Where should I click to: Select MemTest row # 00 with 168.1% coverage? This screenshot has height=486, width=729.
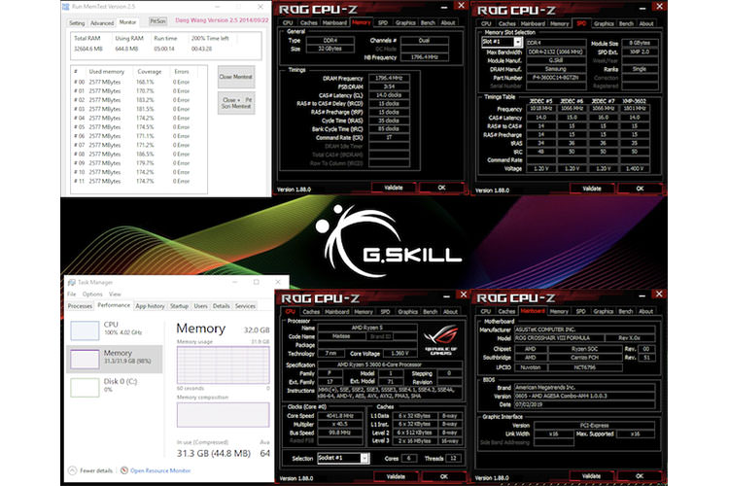139,82
